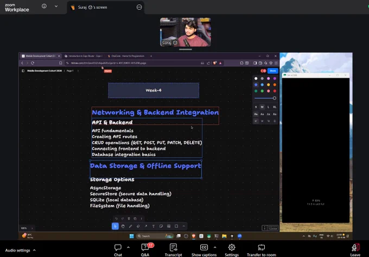Select the Sticky note tool

coord(161,226)
